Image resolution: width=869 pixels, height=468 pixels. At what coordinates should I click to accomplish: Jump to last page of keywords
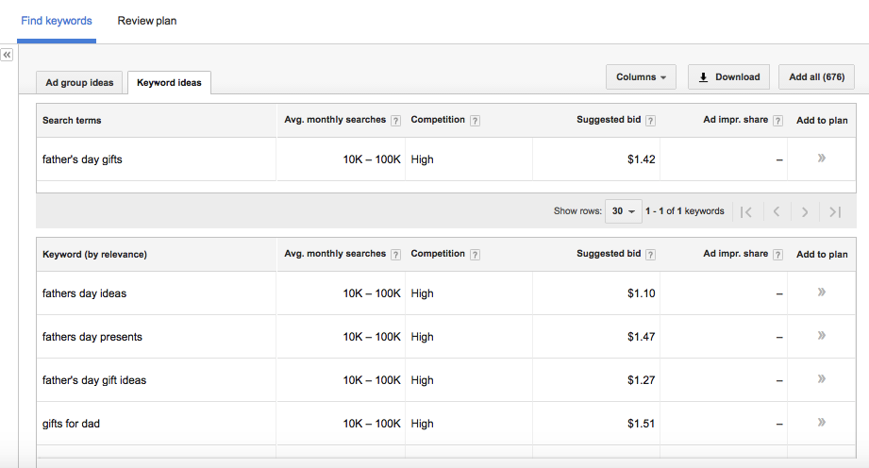tap(835, 211)
